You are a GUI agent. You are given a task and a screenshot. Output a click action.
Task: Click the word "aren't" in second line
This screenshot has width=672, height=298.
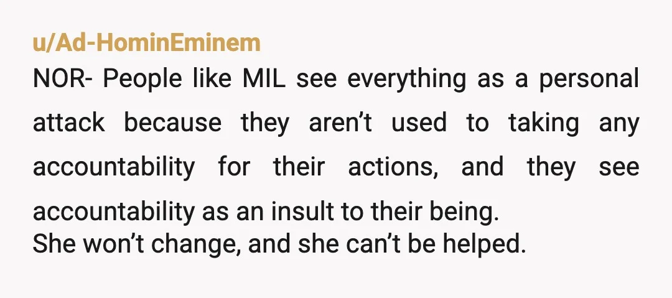tap(340, 123)
